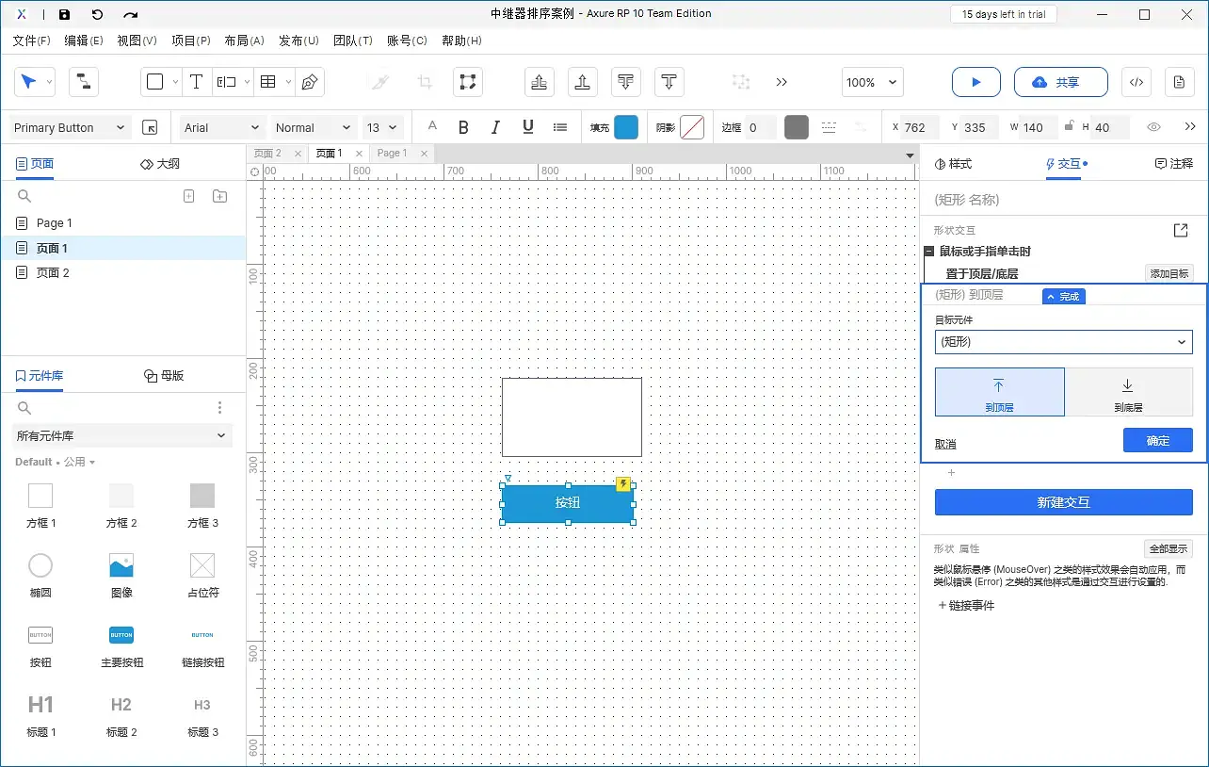The width and height of the screenshot is (1209, 767).
Task: Select the Connector tool in toolbar
Action: point(84,82)
